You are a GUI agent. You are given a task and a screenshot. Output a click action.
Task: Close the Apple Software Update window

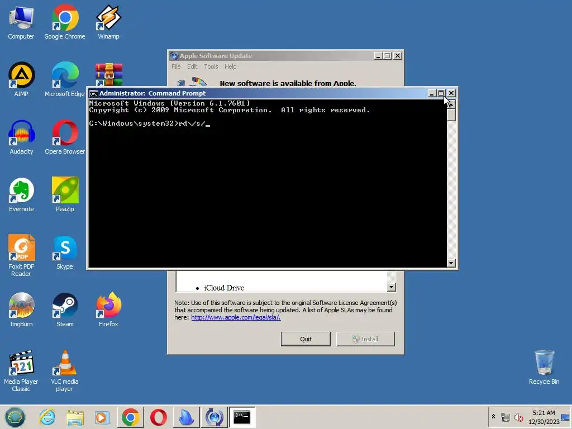coord(398,56)
